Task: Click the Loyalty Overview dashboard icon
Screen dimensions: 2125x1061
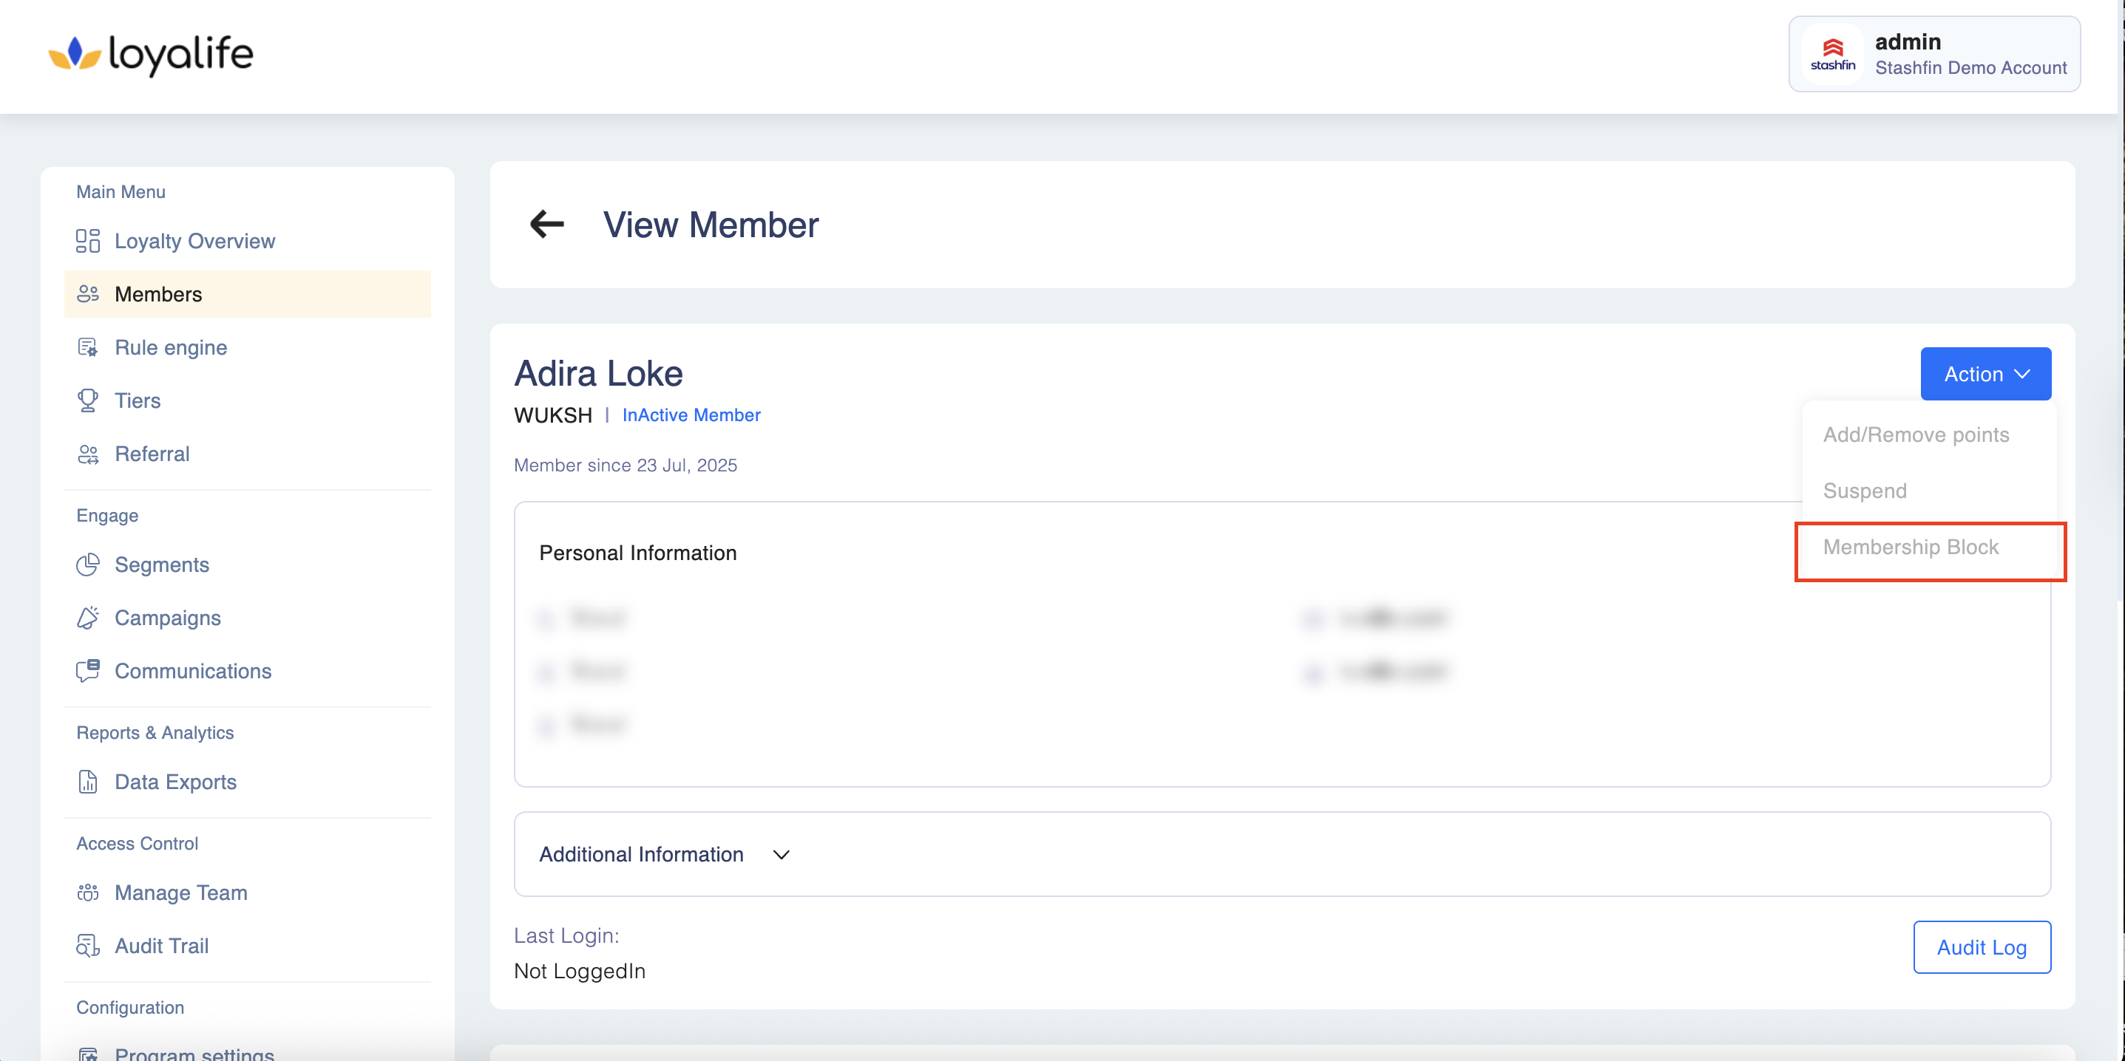Action: click(x=87, y=241)
